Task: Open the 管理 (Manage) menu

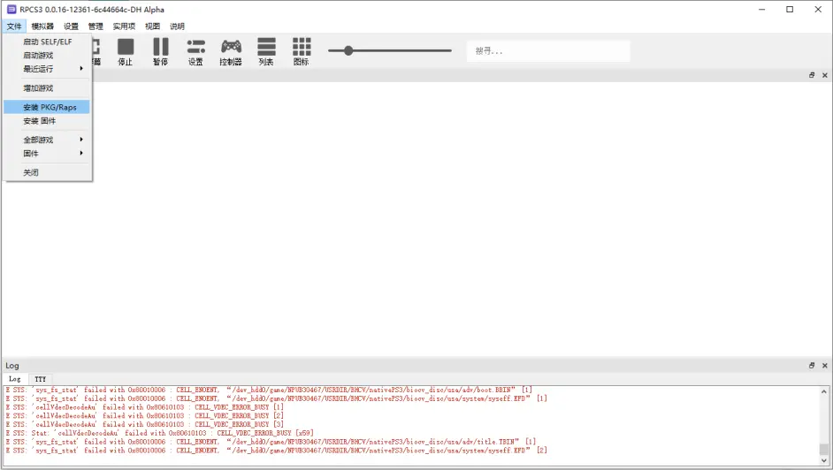Action: (96, 26)
